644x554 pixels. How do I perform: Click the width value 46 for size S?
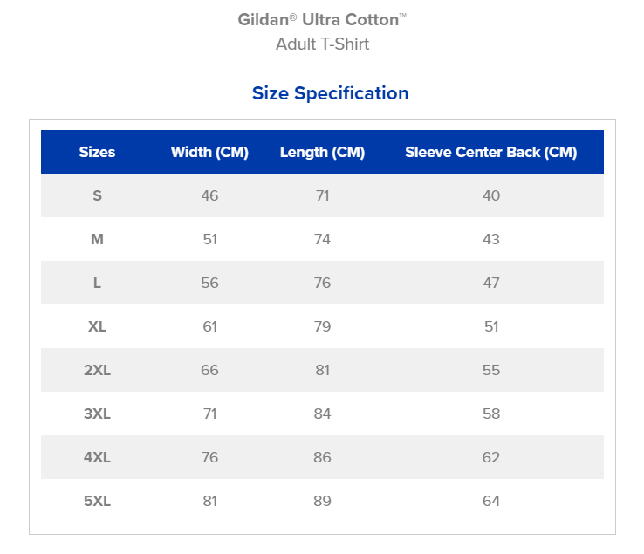pos(209,195)
